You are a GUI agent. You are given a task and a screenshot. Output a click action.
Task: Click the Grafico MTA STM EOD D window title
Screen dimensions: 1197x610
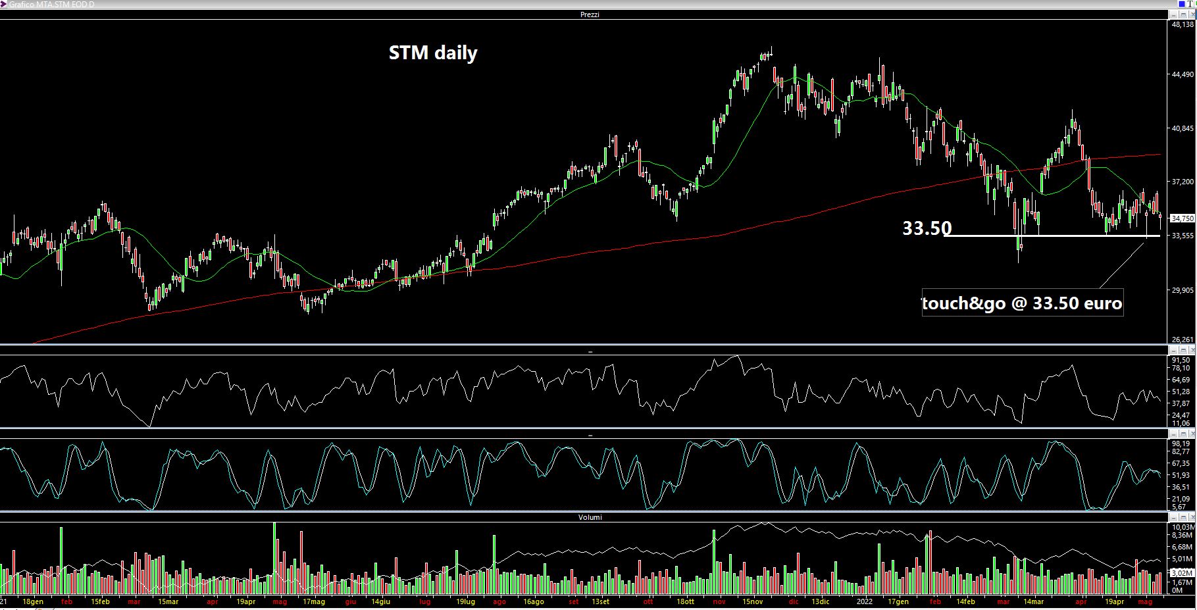51,4
